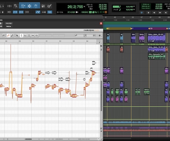
Task: Click Melodyne's vertical scrollbar
Action: tap(101, 96)
